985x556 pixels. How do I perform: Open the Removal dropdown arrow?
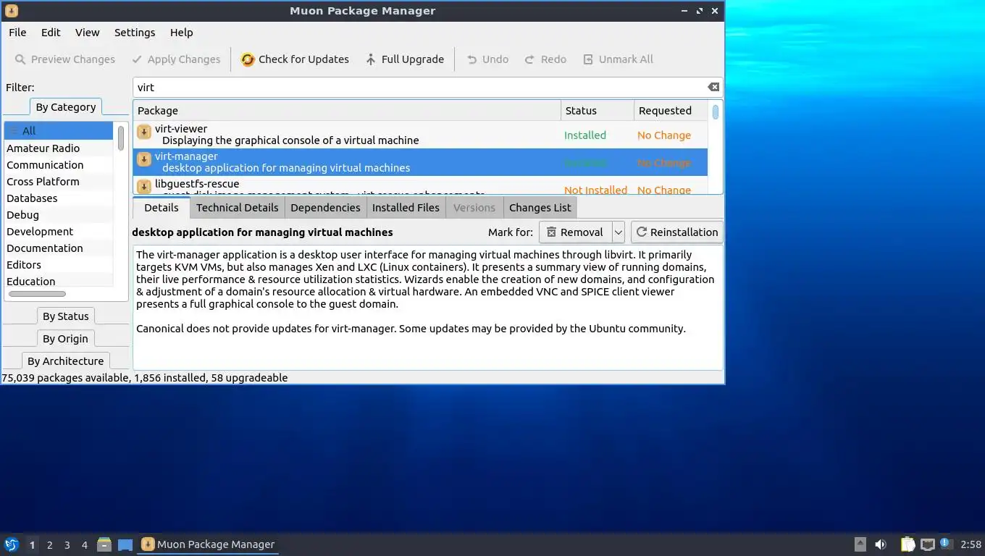click(619, 232)
